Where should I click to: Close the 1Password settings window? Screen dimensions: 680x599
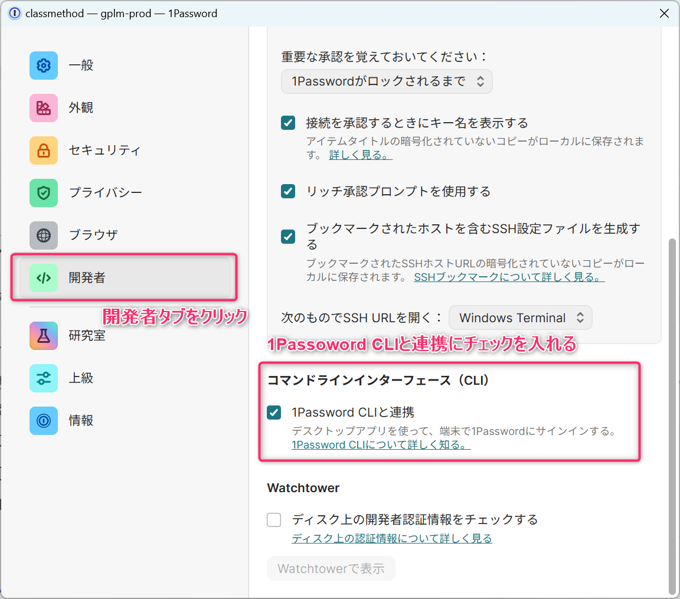[x=664, y=14]
